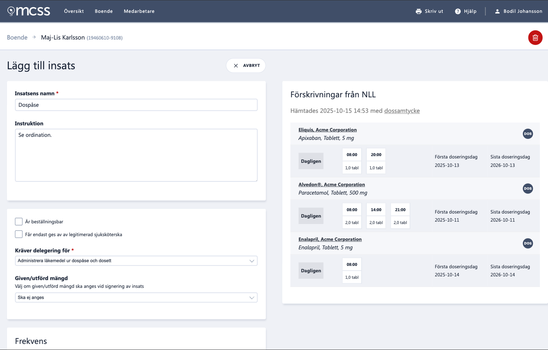Screen dimensions: 548x350
Task: Open the Given/utförd mängd dropdown
Action: 136,298
